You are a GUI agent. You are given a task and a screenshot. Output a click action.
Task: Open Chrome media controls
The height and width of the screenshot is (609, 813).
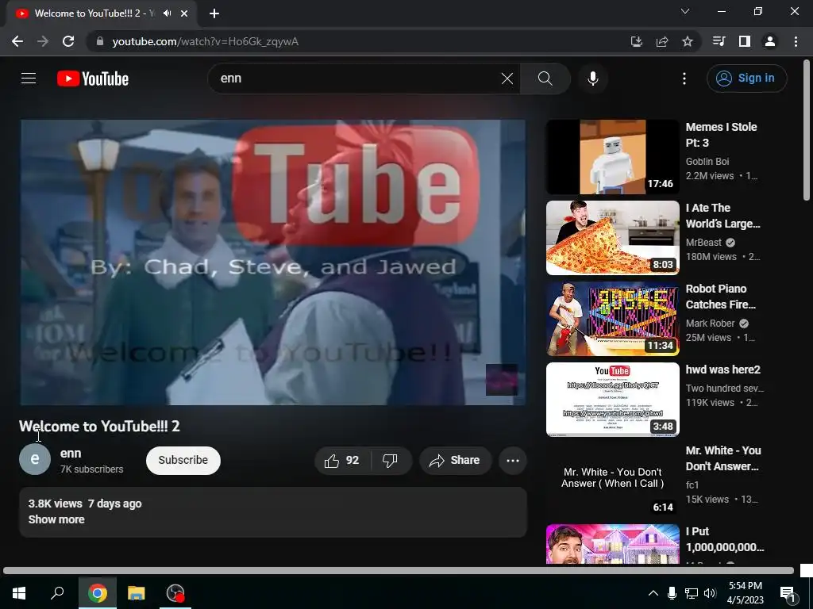719,41
